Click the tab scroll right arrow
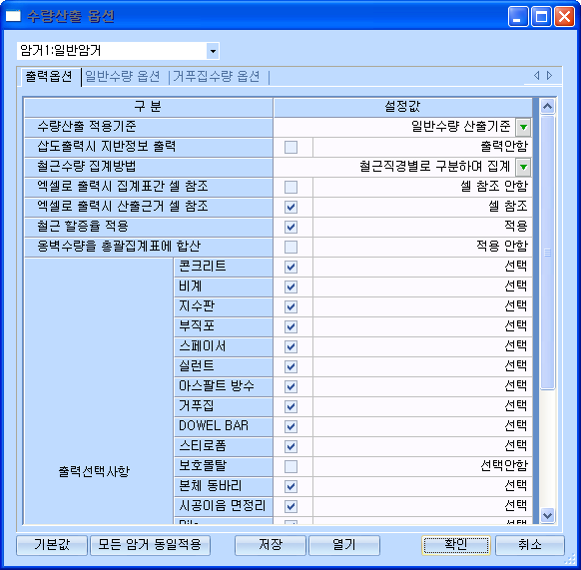The height and width of the screenshot is (570, 581). (549, 76)
